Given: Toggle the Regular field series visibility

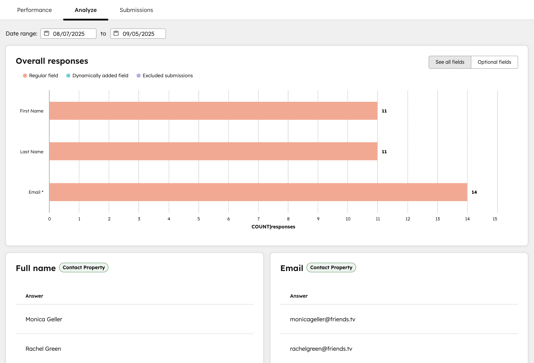Looking at the screenshot, I should (x=40, y=75).
